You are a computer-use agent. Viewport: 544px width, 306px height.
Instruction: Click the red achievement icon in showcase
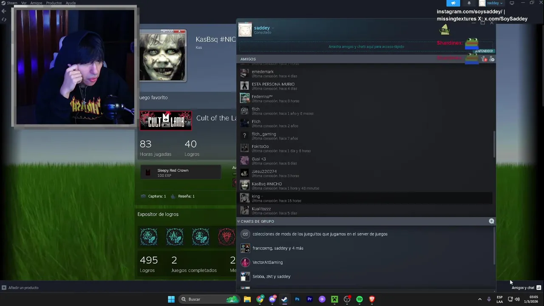pyautogui.click(x=227, y=237)
